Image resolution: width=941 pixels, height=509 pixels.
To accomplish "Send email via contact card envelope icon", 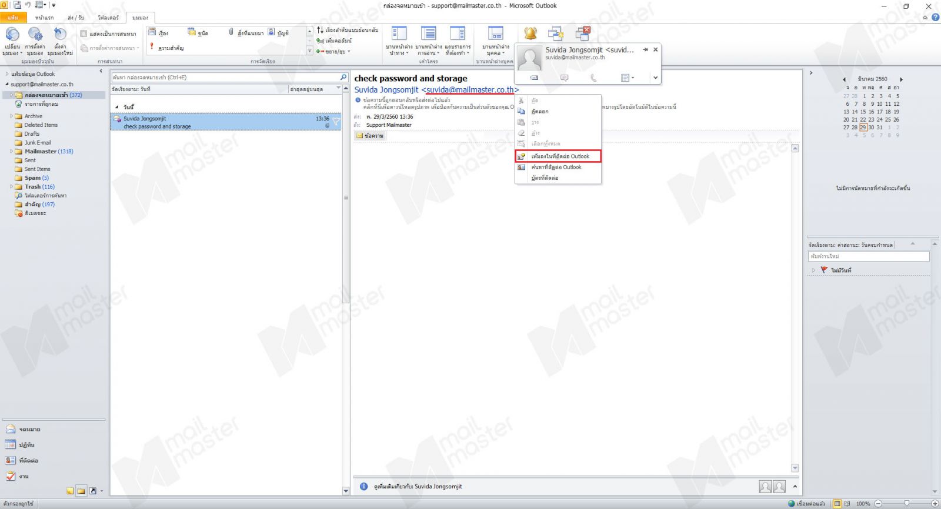I will coord(534,78).
